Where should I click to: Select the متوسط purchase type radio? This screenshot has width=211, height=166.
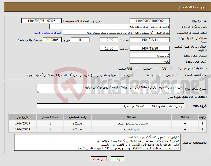click(160, 75)
